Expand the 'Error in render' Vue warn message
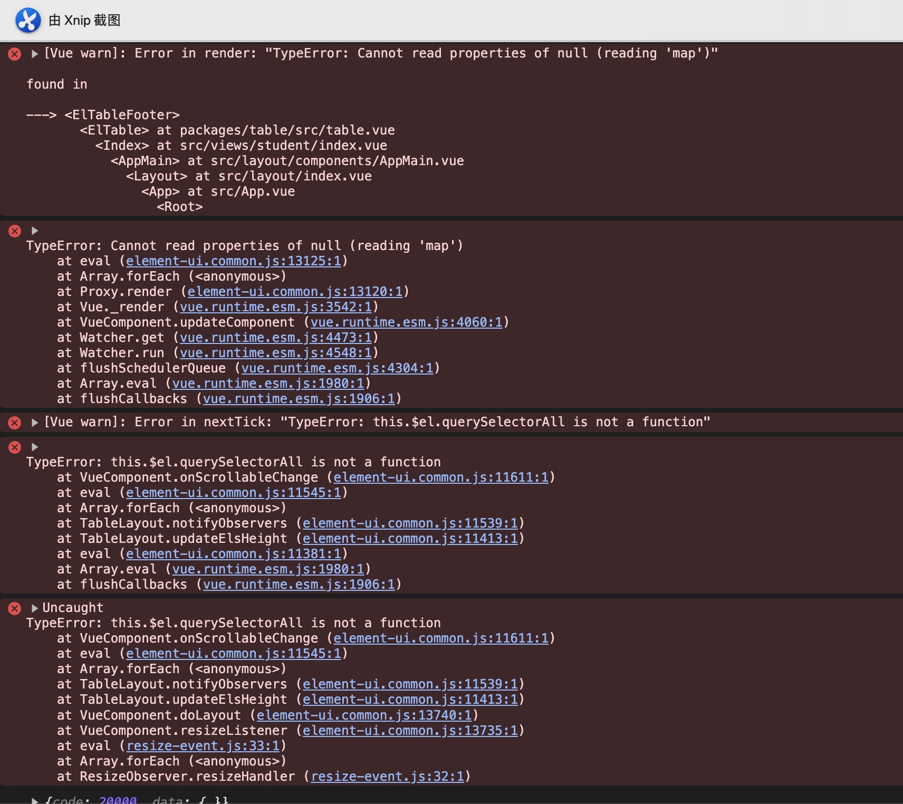Image resolution: width=903 pixels, height=804 pixels. (x=34, y=54)
